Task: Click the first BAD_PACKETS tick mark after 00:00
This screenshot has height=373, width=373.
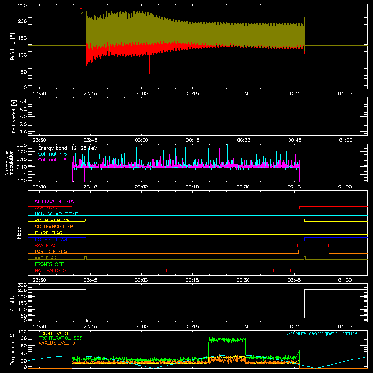Action: point(166,270)
